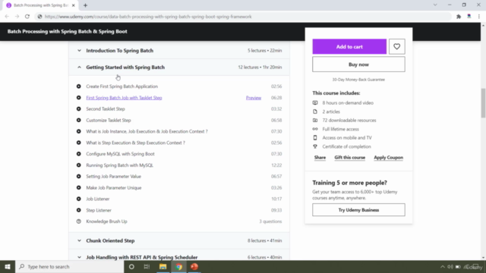Open the browser three-dot menu

coord(479,17)
